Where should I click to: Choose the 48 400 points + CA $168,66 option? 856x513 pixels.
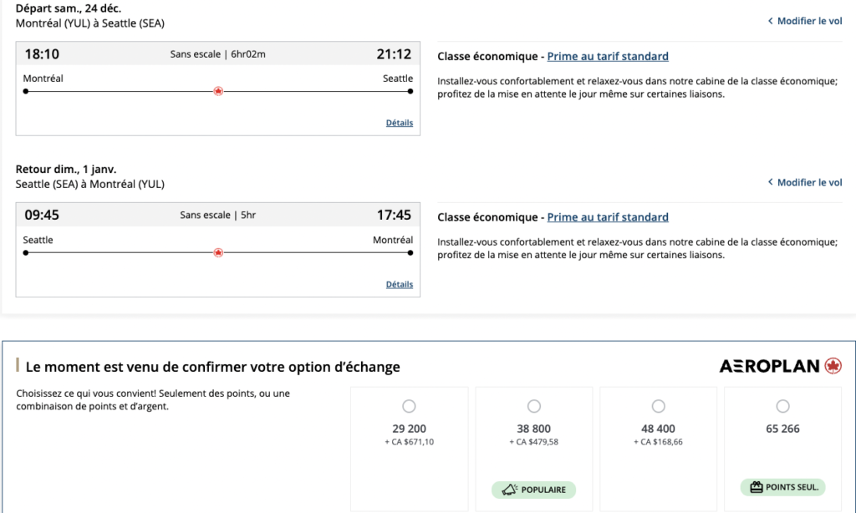pyautogui.click(x=658, y=406)
